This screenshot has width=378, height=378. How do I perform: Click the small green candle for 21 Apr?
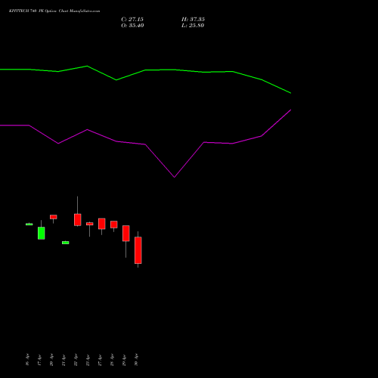click(x=66, y=243)
